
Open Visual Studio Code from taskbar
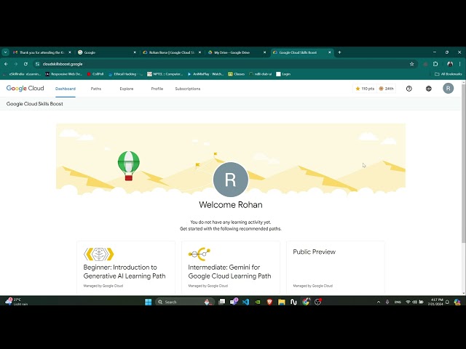245,302
